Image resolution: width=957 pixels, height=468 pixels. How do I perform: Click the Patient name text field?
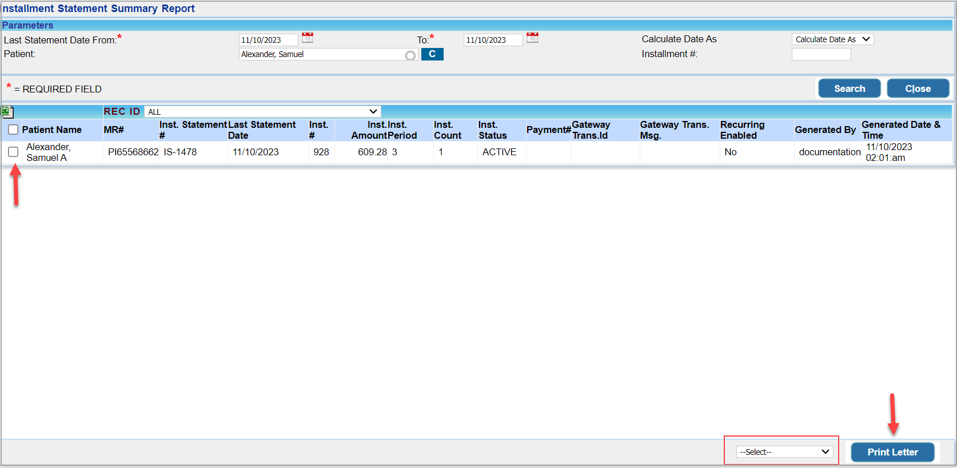coord(320,54)
